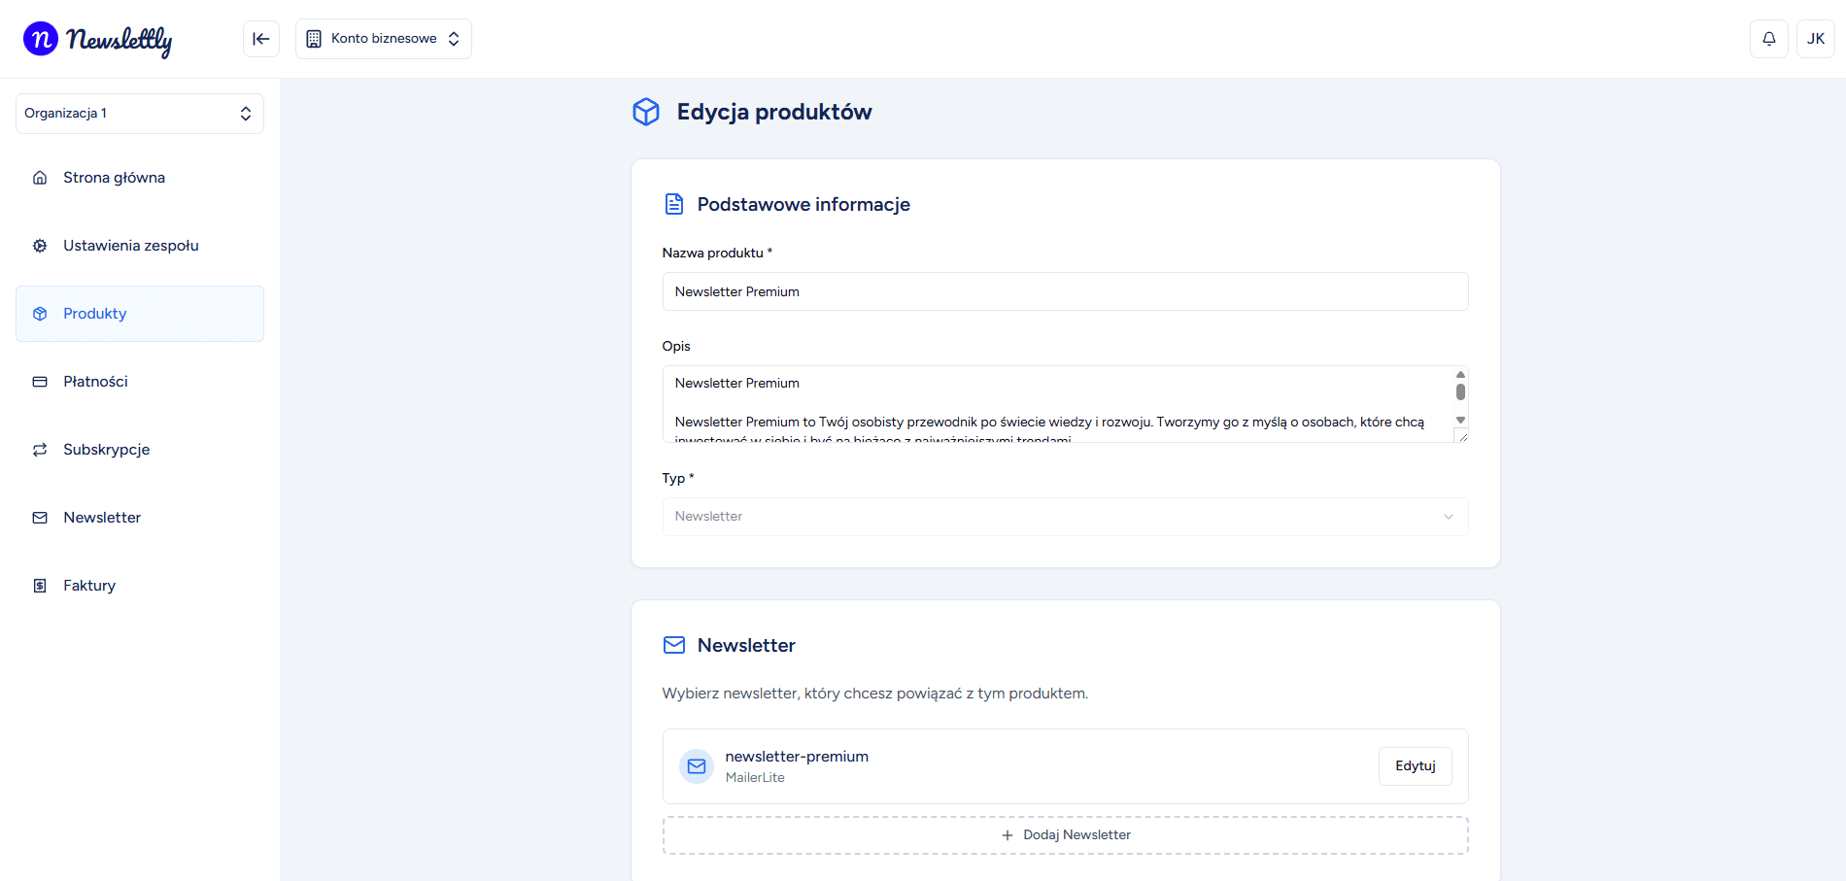
Task: Click the credit card icon for Płatności
Action: 40,382
